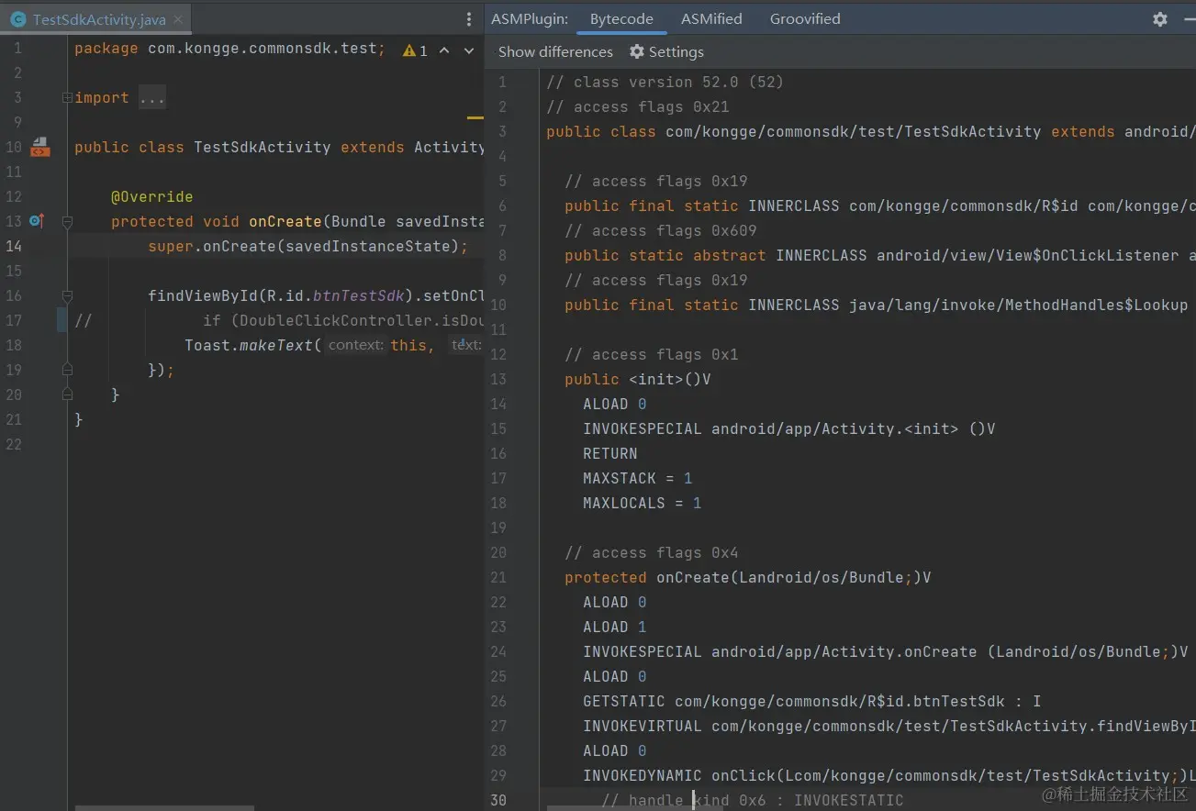Viewport: 1196px width, 811px height.
Task: Click line number 14 in Java editor gutter
Action: (x=14, y=246)
